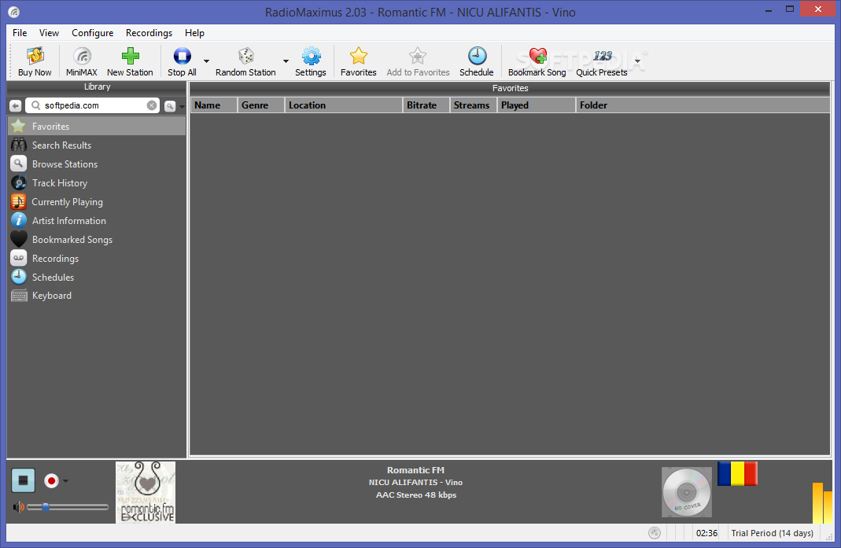Open Favorites from the toolbar
The width and height of the screenshot is (841, 548).
point(358,61)
